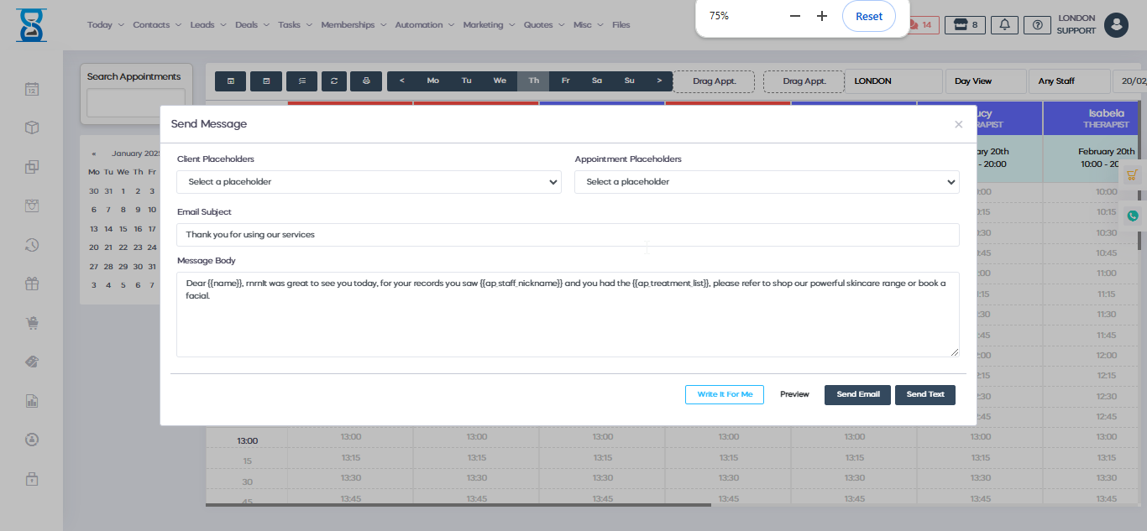The image size is (1147, 531).
Task: Click the help question mark icon
Action: [x=1037, y=25]
